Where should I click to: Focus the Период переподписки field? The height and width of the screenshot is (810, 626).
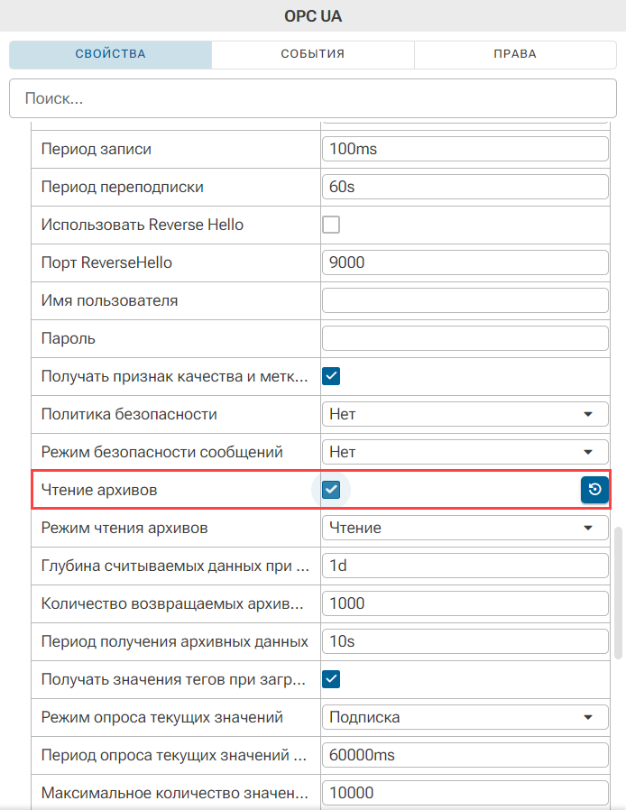465,187
